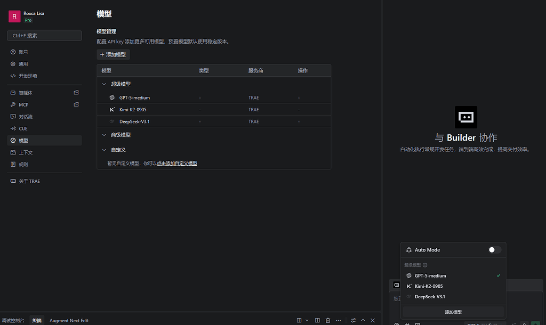The height and width of the screenshot is (325, 546).
Task: Click the 模型 sidebar icon
Action: [x=13, y=140]
